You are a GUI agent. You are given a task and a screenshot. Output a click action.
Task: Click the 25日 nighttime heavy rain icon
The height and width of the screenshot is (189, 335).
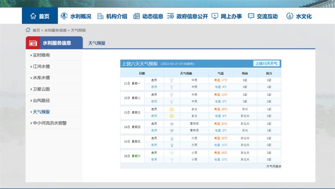coord(172,145)
